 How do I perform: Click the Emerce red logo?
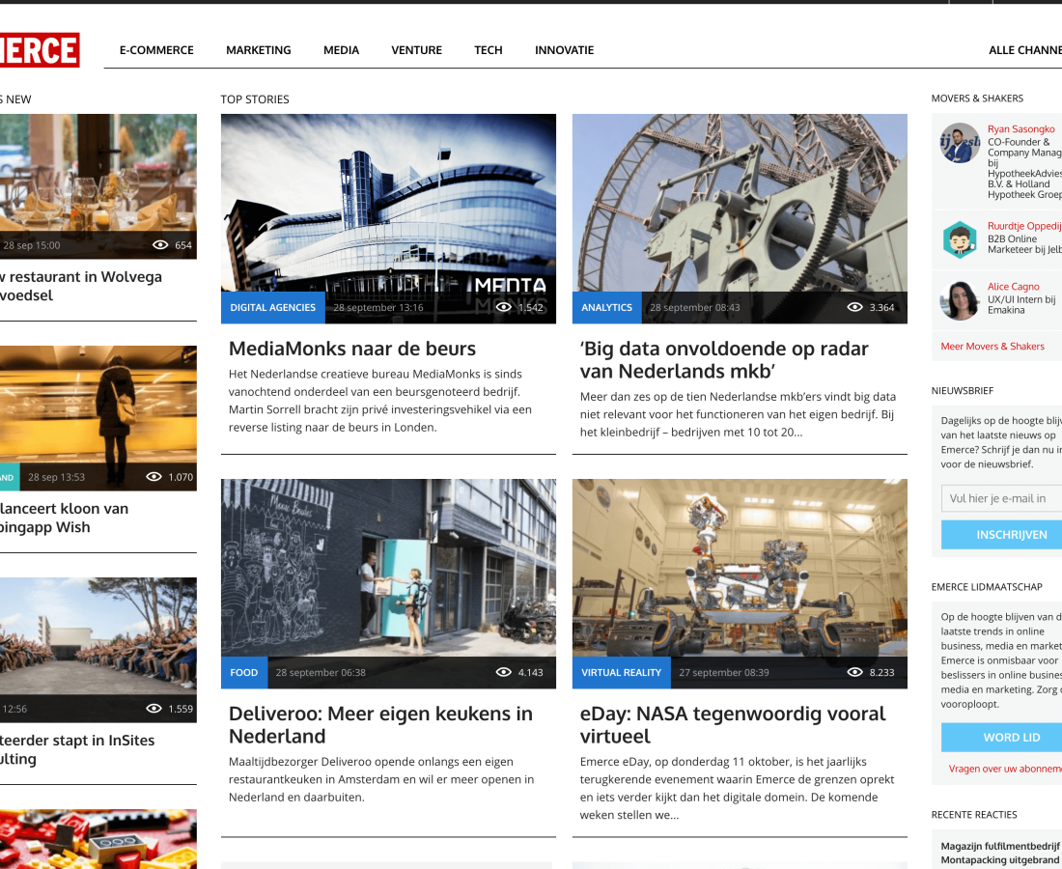(x=40, y=50)
